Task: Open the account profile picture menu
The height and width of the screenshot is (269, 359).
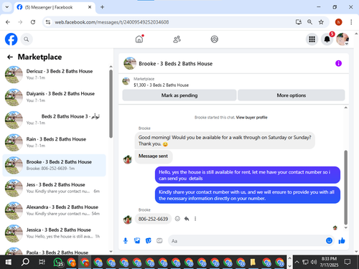Action: [342, 39]
